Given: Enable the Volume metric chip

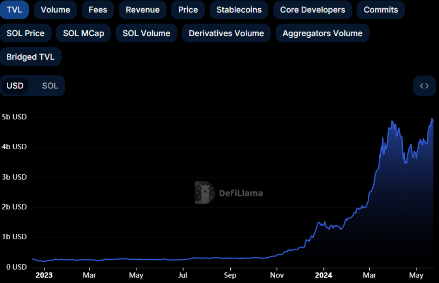Looking at the screenshot, I should (56, 10).
